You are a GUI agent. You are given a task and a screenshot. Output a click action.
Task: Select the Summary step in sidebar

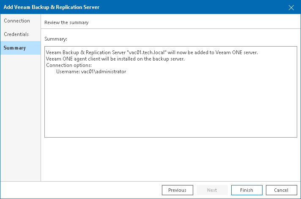tap(15, 48)
